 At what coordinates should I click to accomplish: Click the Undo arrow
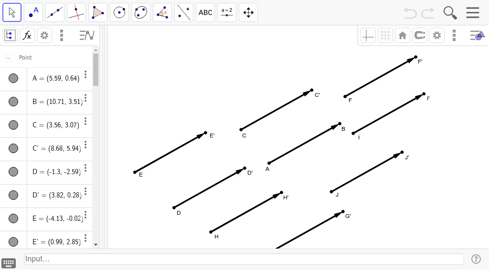pos(410,13)
